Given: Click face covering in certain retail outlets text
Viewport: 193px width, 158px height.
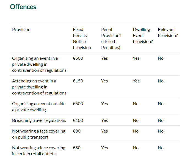Looking at the screenshot, I should coord(38,151).
